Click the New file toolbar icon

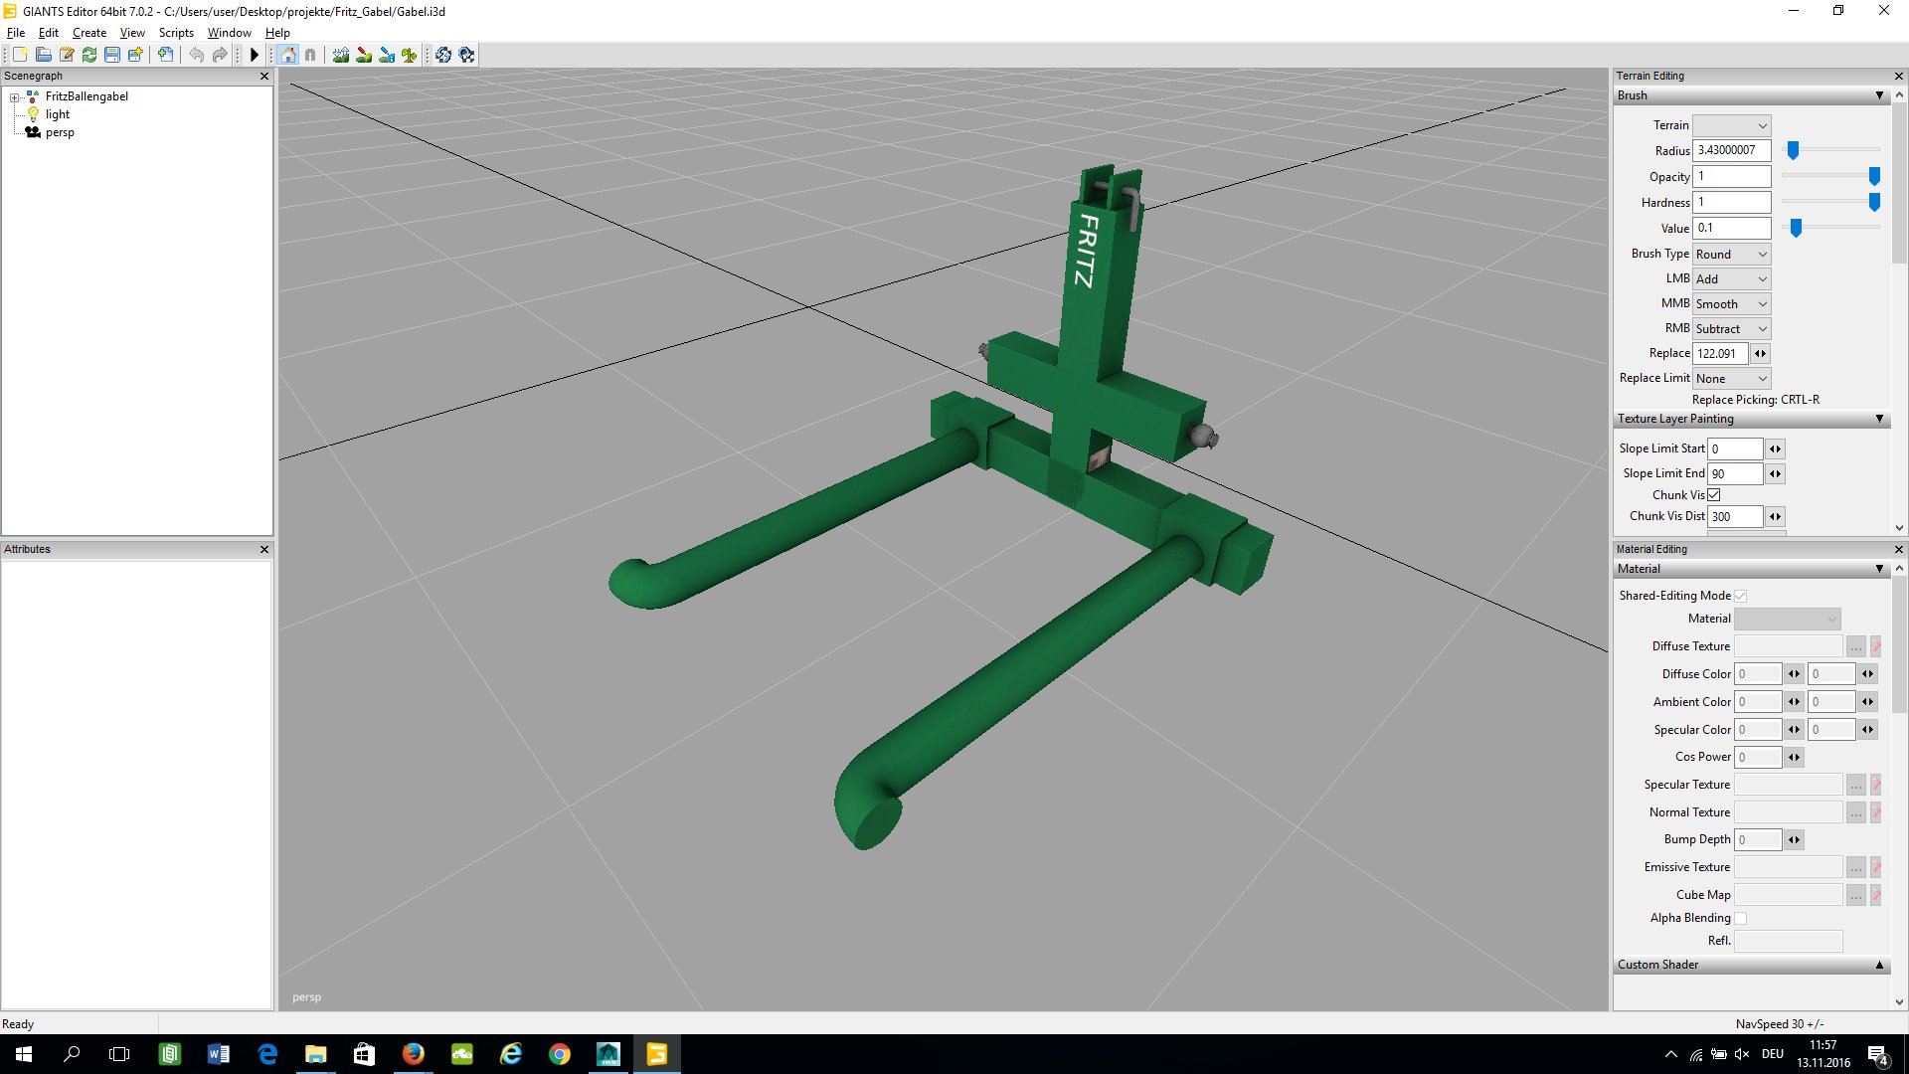tap(20, 55)
